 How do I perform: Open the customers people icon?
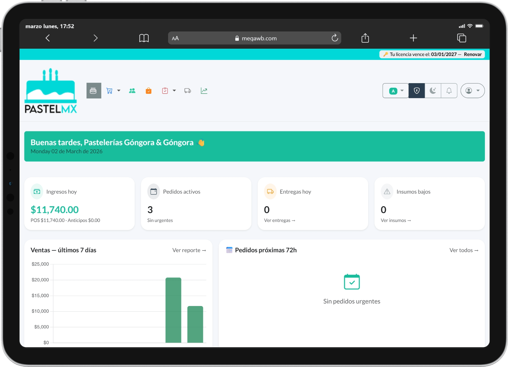[x=132, y=91]
